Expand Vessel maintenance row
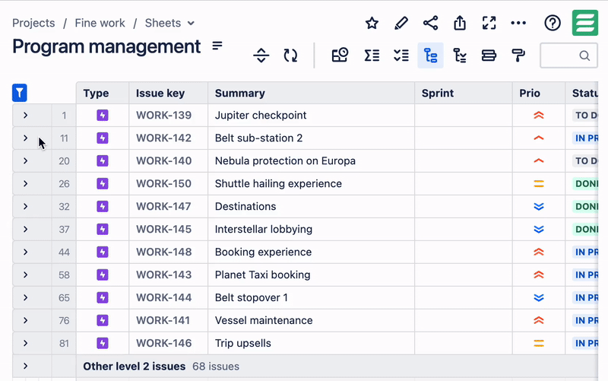This screenshot has width=608, height=381. pos(25,320)
